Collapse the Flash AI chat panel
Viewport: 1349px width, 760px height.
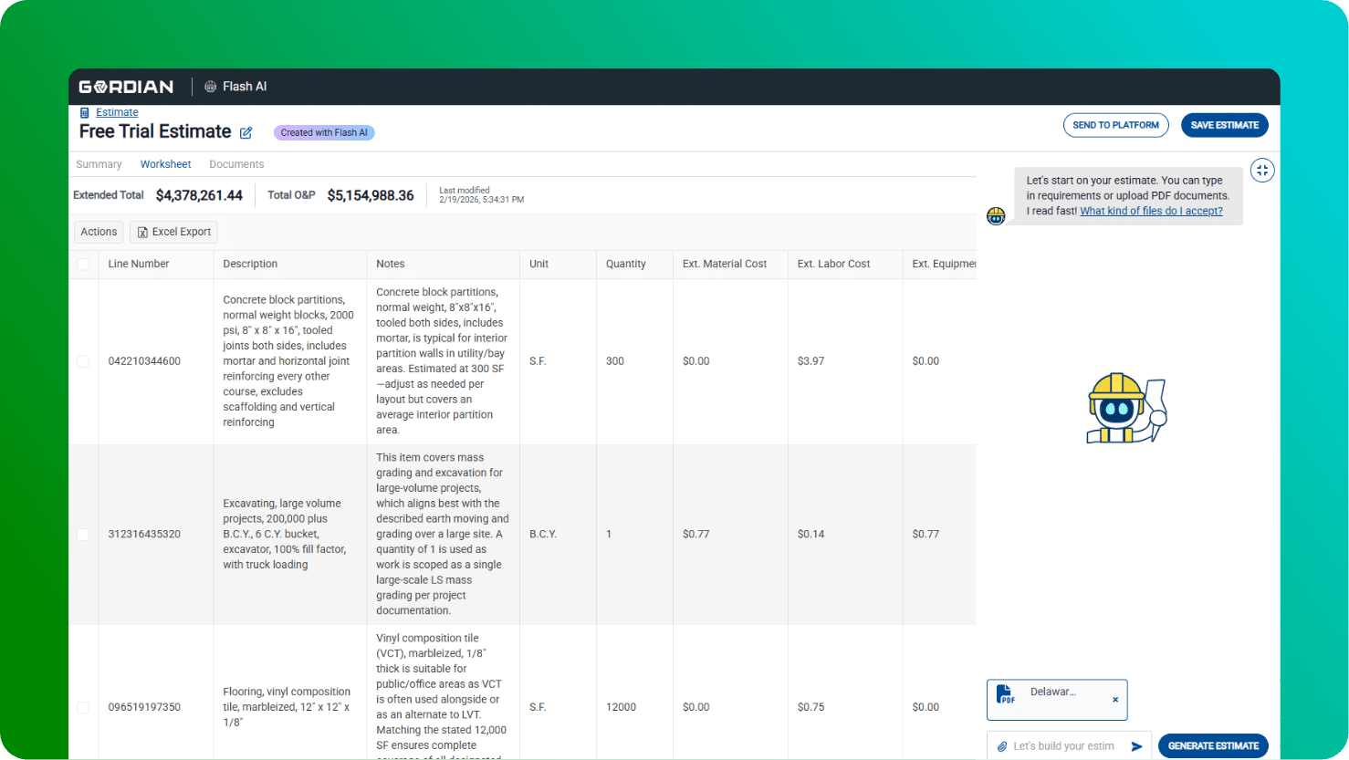click(x=1262, y=170)
